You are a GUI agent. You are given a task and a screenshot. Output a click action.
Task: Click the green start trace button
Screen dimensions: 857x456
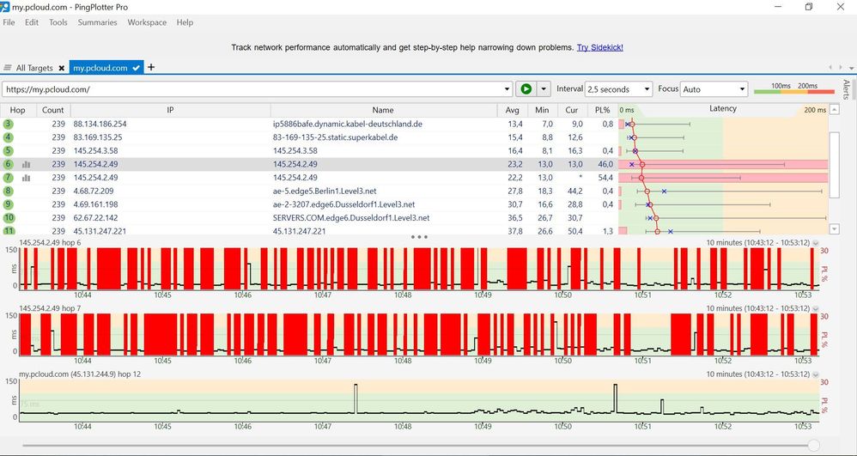[526, 89]
